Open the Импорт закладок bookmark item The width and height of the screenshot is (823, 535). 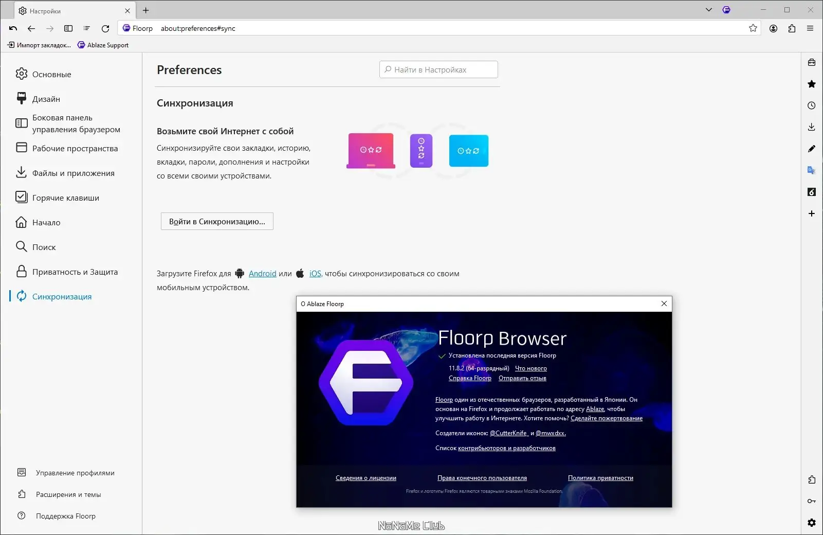pos(39,45)
